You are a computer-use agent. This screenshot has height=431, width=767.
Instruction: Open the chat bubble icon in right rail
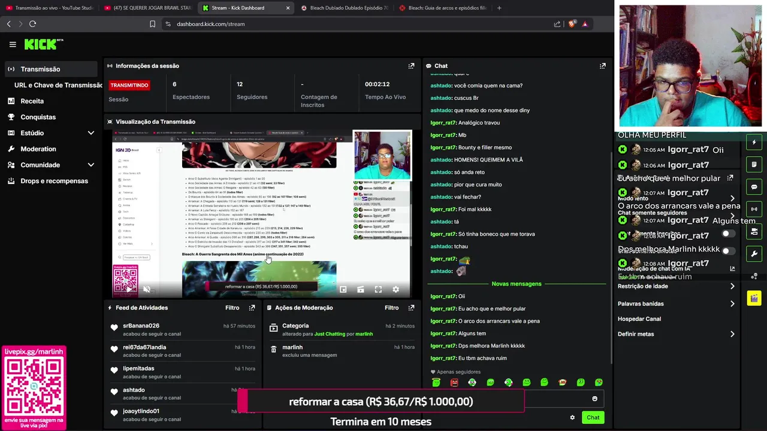[x=754, y=187]
